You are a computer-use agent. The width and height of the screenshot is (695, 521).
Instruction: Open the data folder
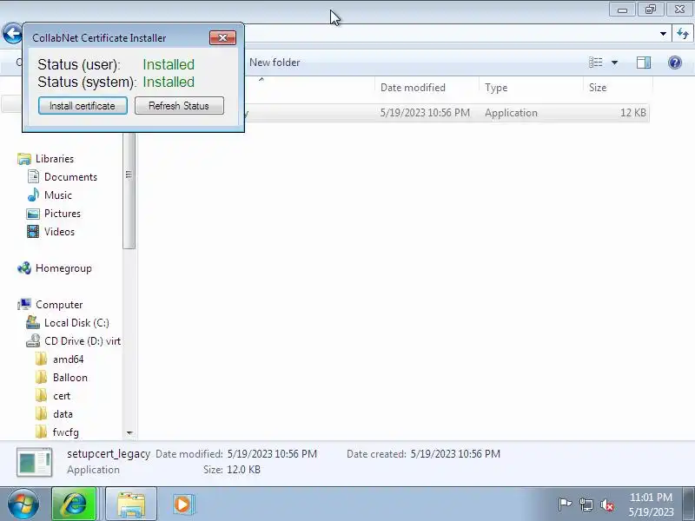click(x=63, y=414)
